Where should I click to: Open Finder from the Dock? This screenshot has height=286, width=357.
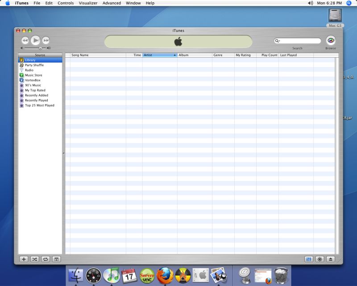point(76,275)
